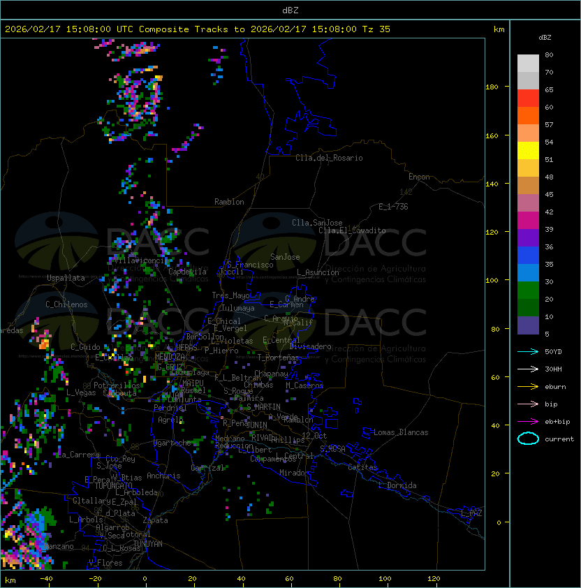Select the yellow eburn arrow symbol
The image size is (581, 588).
tap(528, 387)
